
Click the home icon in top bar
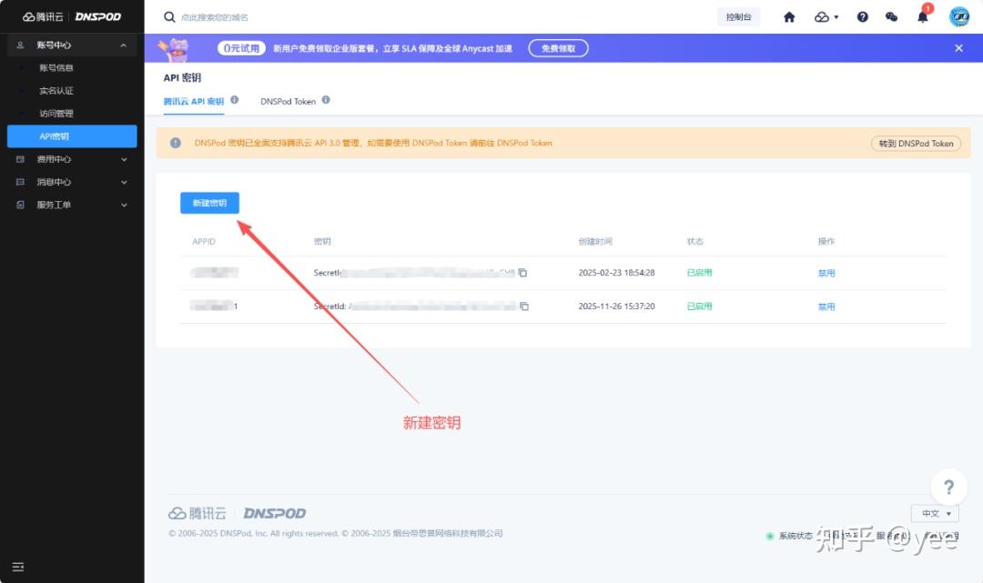click(789, 17)
